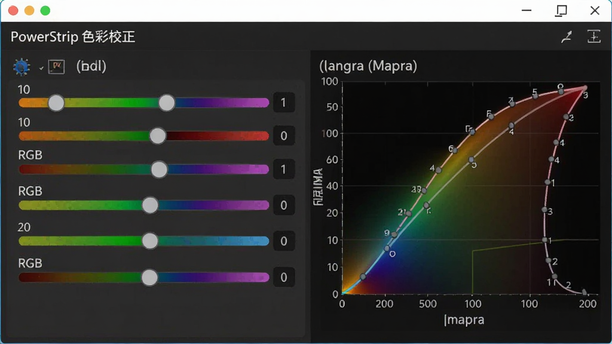The image size is (612, 344).
Task: Click the blue gear settings icon
Action: [22, 67]
